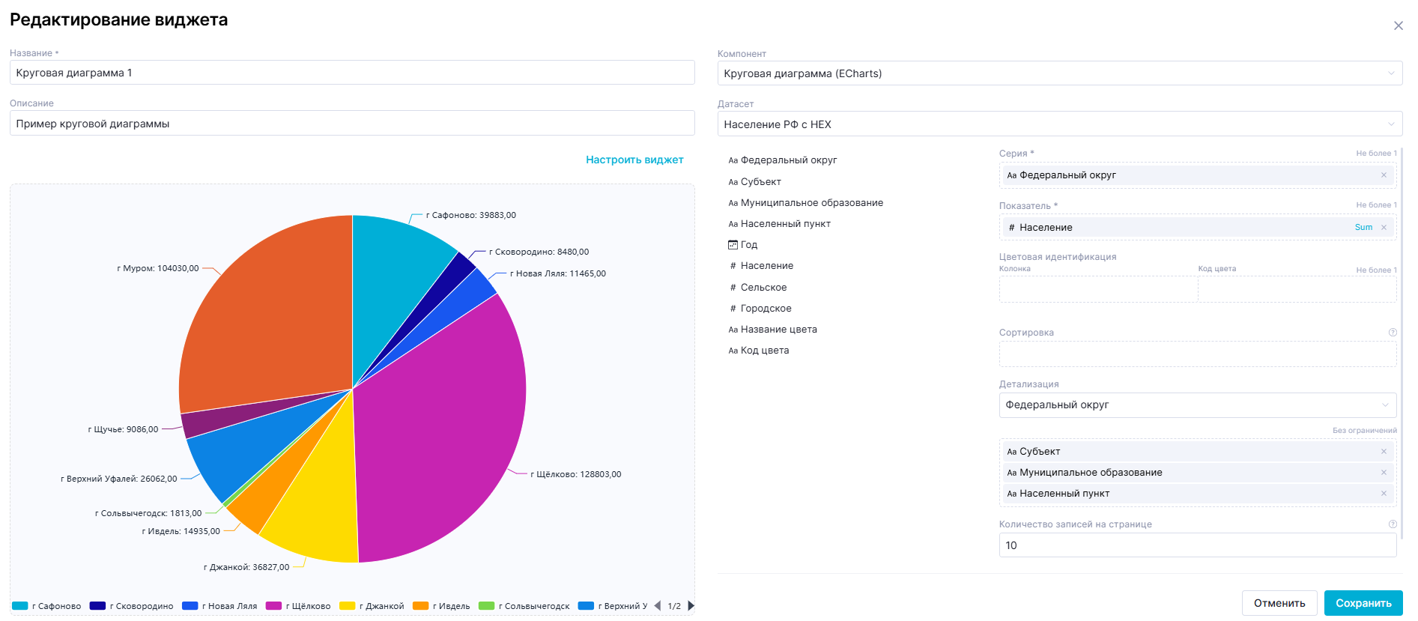Screen dimensions: 1418x621
Task: Remove Федеральный округ from Серия field
Action: pos(1384,175)
